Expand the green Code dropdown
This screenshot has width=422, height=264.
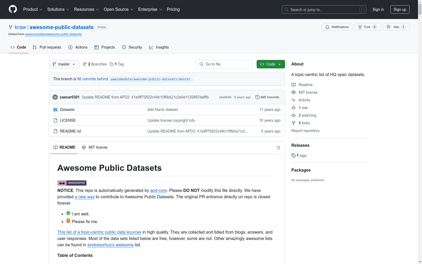click(x=271, y=64)
